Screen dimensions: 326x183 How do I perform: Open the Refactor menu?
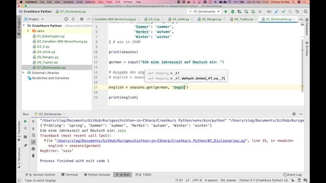pos(91,2)
